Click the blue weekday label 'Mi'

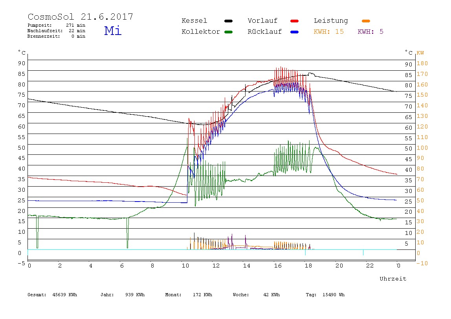pyautogui.click(x=113, y=31)
